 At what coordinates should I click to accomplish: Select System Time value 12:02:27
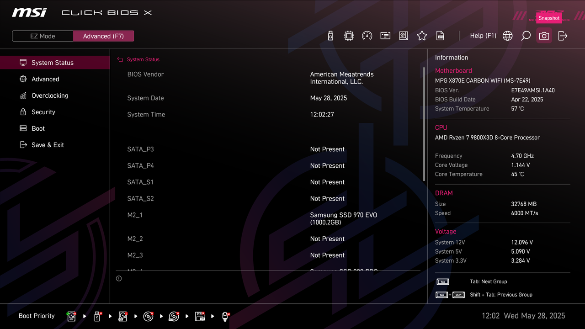coord(322,115)
